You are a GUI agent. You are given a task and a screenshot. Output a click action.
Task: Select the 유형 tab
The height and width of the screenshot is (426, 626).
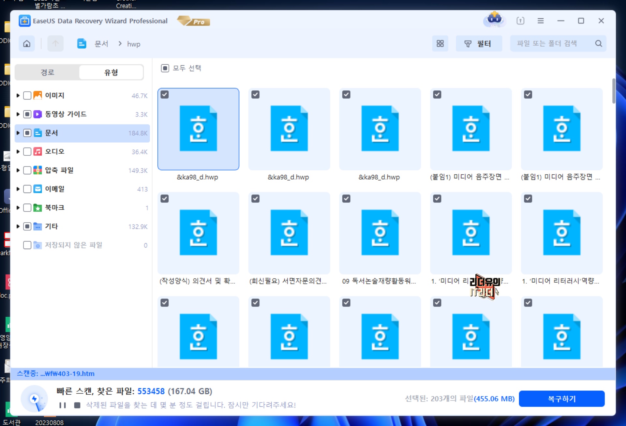pyautogui.click(x=111, y=72)
